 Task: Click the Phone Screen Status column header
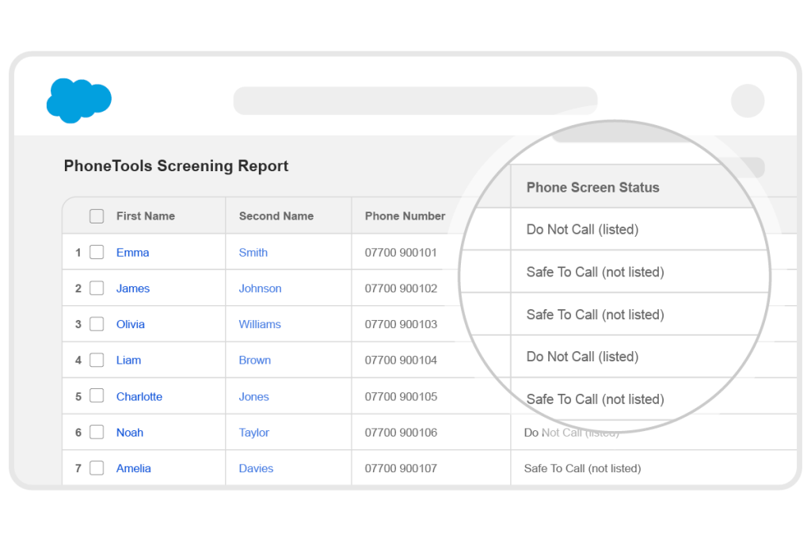click(592, 187)
